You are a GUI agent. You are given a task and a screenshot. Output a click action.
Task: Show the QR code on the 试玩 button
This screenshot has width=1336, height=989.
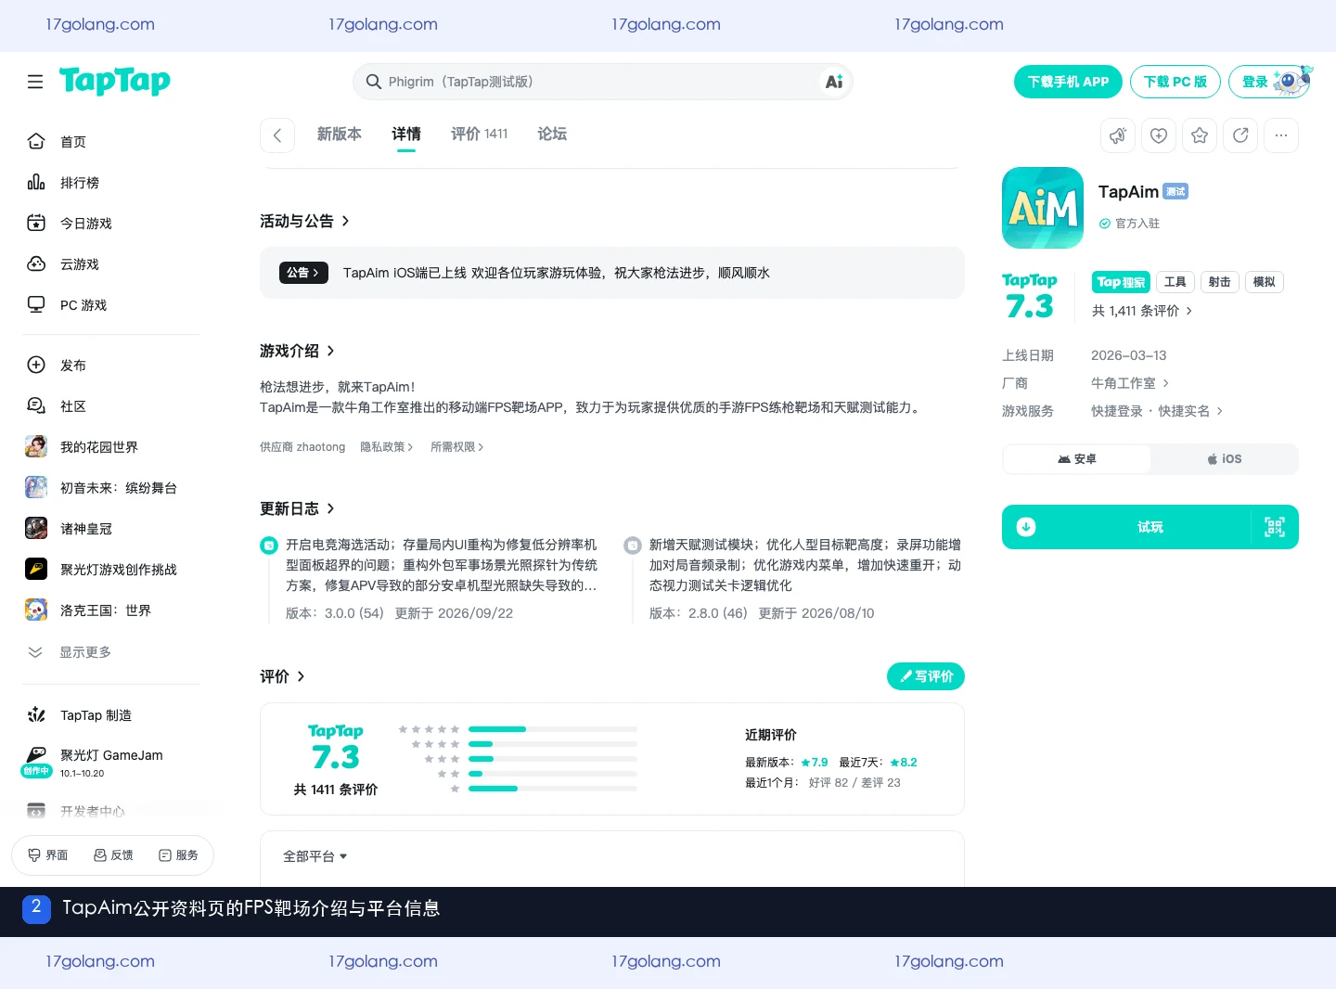click(x=1275, y=527)
